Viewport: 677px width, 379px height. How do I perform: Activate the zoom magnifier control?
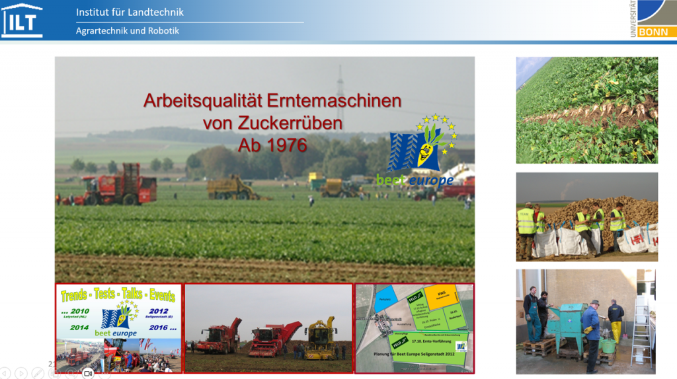click(x=71, y=374)
